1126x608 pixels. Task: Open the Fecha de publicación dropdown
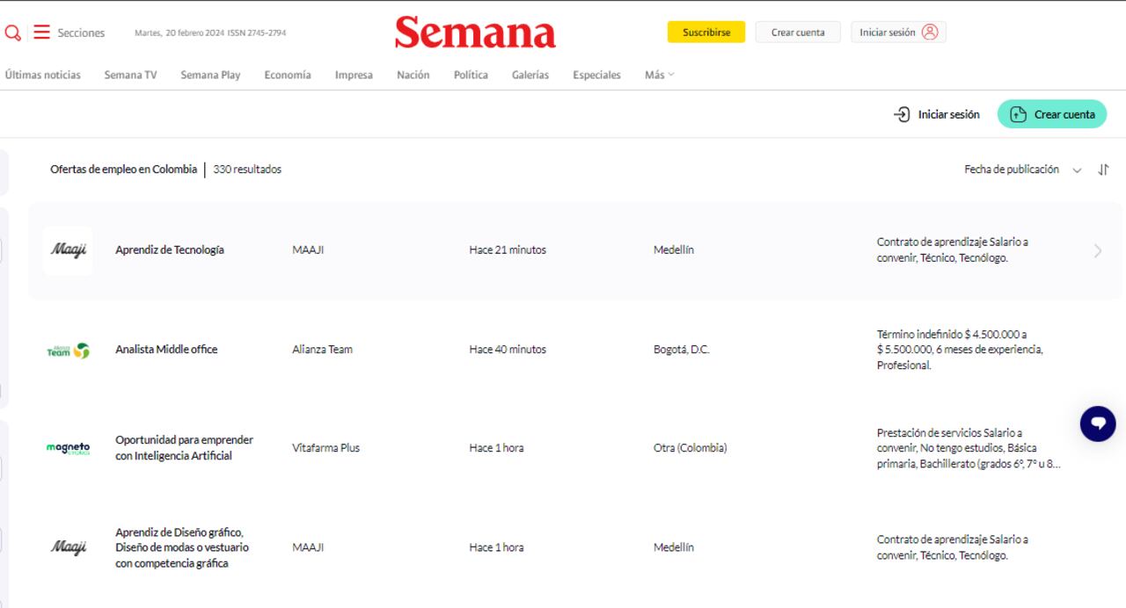pos(1019,170)
